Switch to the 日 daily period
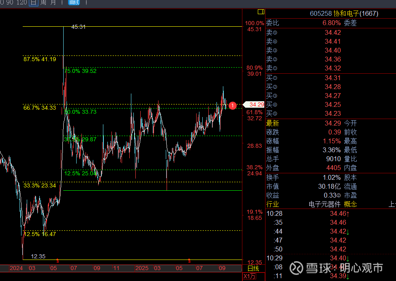Viewport: 396px width, 281px height. click(33, 2)
